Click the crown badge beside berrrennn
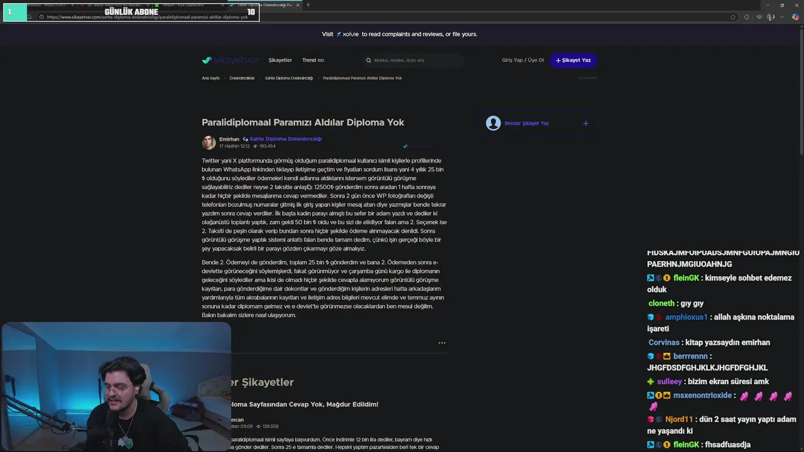The width and height of the screenshot is (804, 452). [667, 357]
